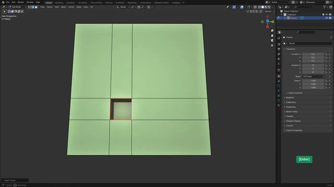The image size is (334, 187).
Task: Open viewport Options dropdown
Action: click(269, 11)
